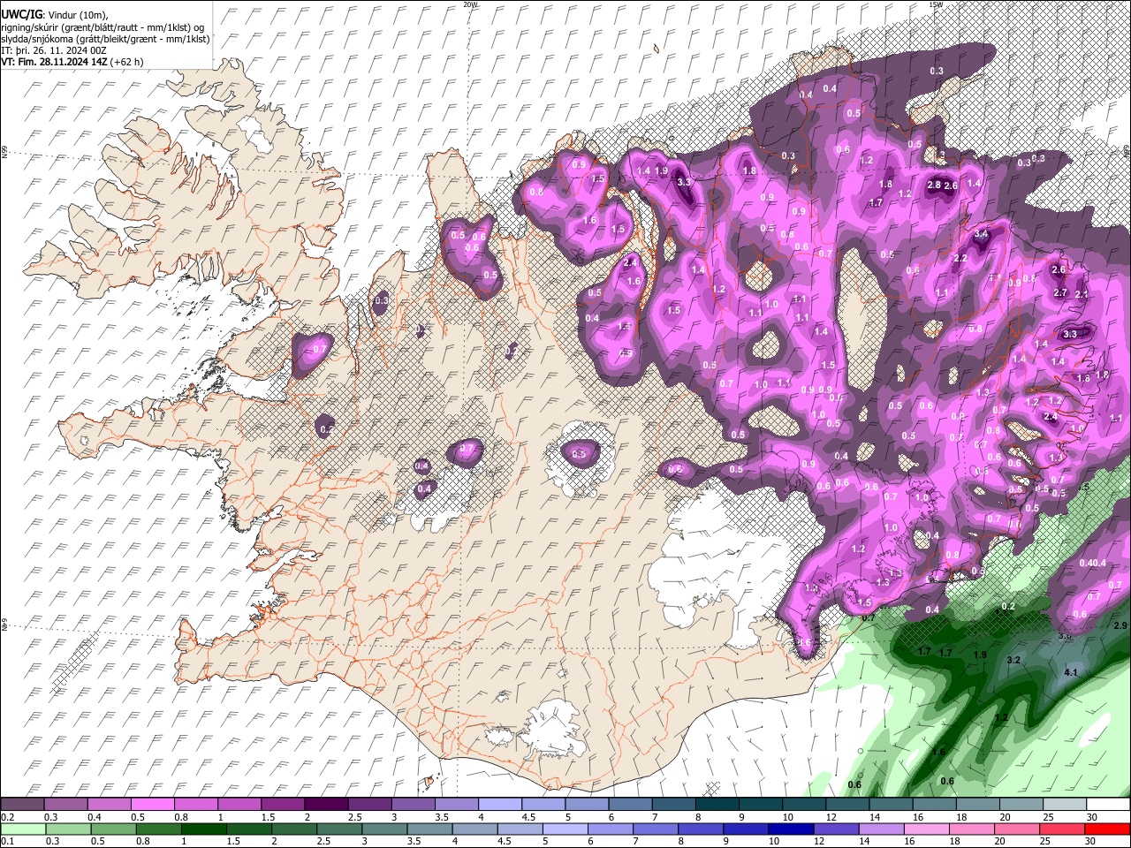
Task: Click the 'VT: Fim. 28.11.2024 14Z (+62 h)' line
Action: 72,62
